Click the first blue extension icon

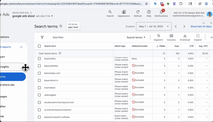[x=155, y=4]
